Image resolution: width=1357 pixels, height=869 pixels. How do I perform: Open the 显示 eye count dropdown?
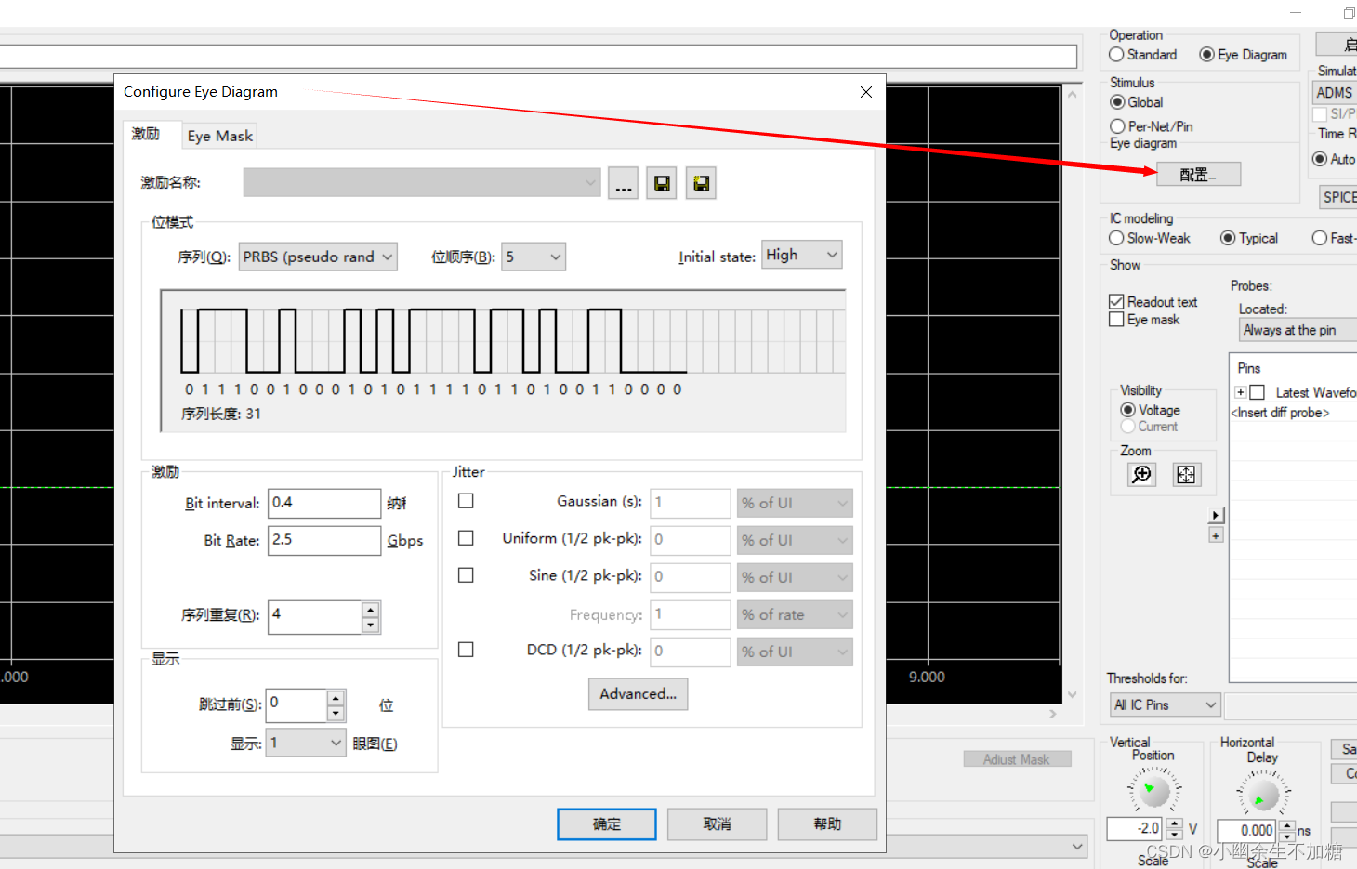306,743
